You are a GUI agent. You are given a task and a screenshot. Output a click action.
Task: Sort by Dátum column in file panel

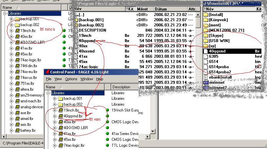(170, 9)
